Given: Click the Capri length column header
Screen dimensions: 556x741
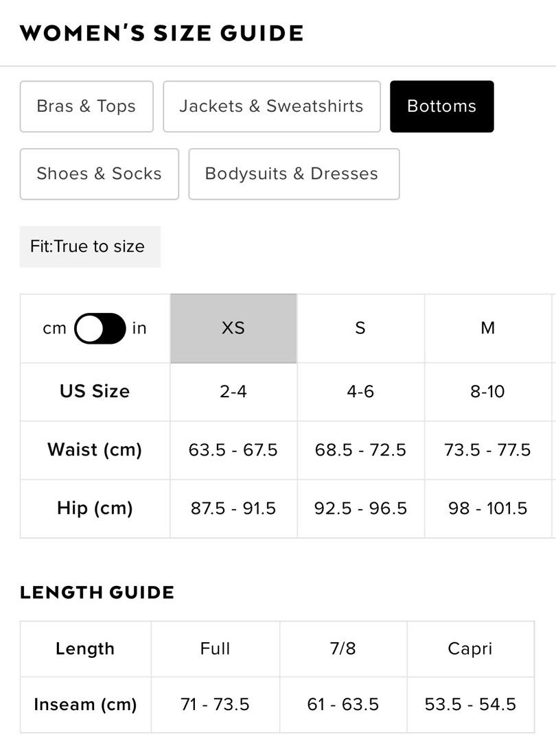Looking at the screenshot, I should (470, 649).
